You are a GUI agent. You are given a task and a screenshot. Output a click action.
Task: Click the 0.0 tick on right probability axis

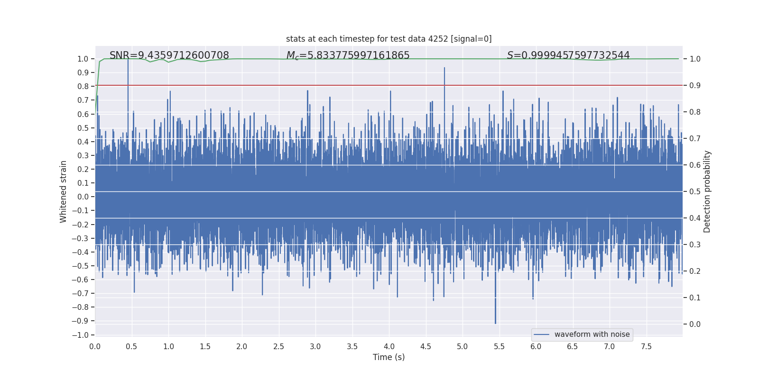click(x=695, y=324)
